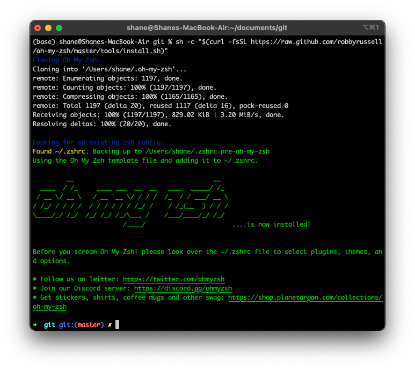Click the yellow ✗ dirty-status marker in prompt
The height and width of the screenshot is (370, 415).
pyautogui.click(x=110, y=325)
